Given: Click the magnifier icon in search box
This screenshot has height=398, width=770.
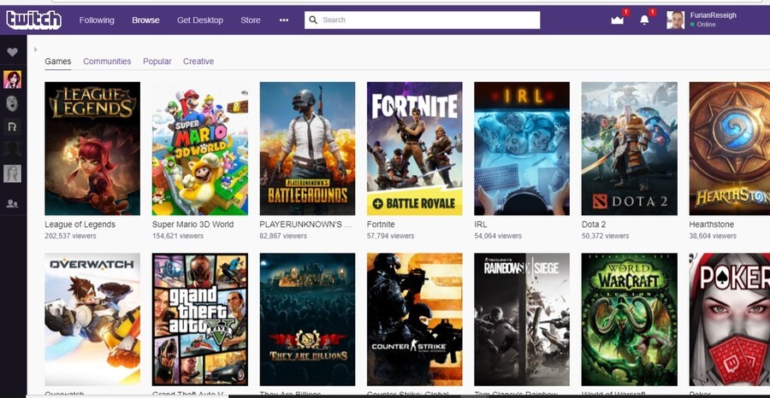Looking at the screenshot, I should pyautogui.click(x=313, y=20).
